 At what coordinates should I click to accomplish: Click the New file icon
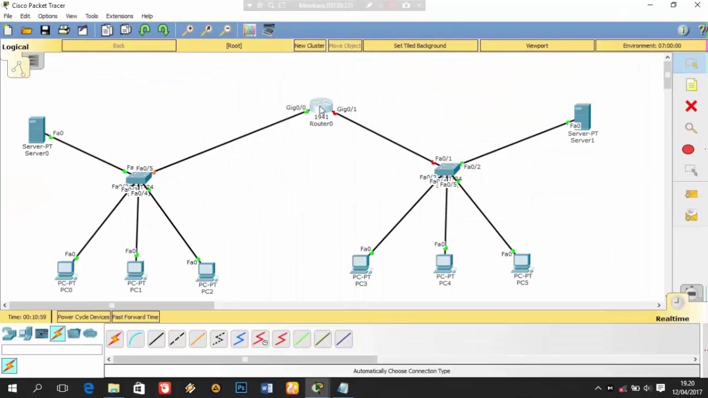(8, 30)
